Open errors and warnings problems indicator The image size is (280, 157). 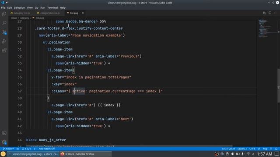pyautogui.click(x=26, y=149)
